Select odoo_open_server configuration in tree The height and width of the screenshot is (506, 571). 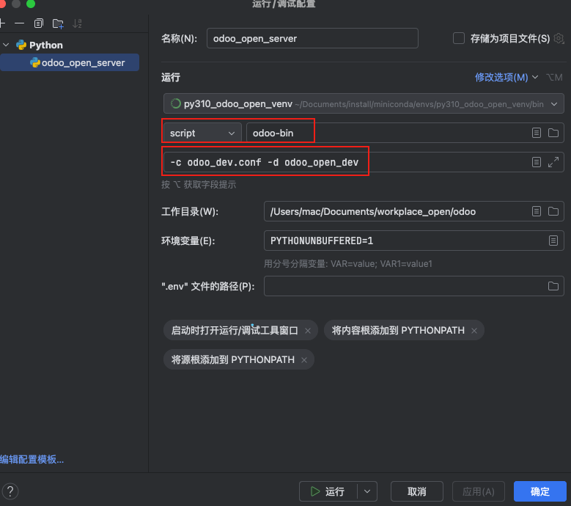83,63
